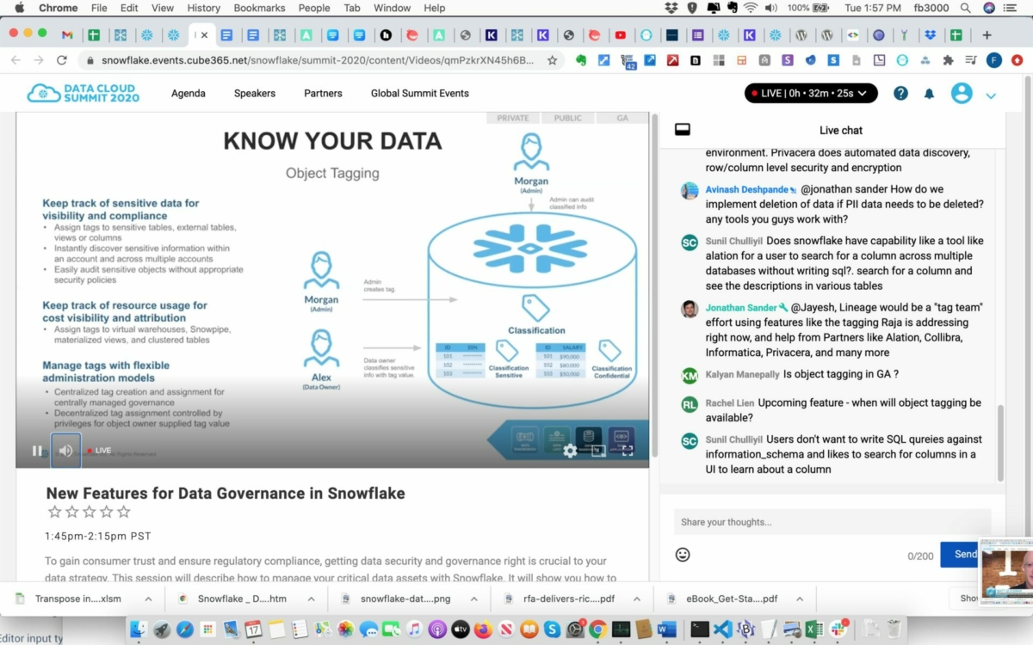Switch chat view to PUBLIC
1033x645 pixels.
click(568, 118)
